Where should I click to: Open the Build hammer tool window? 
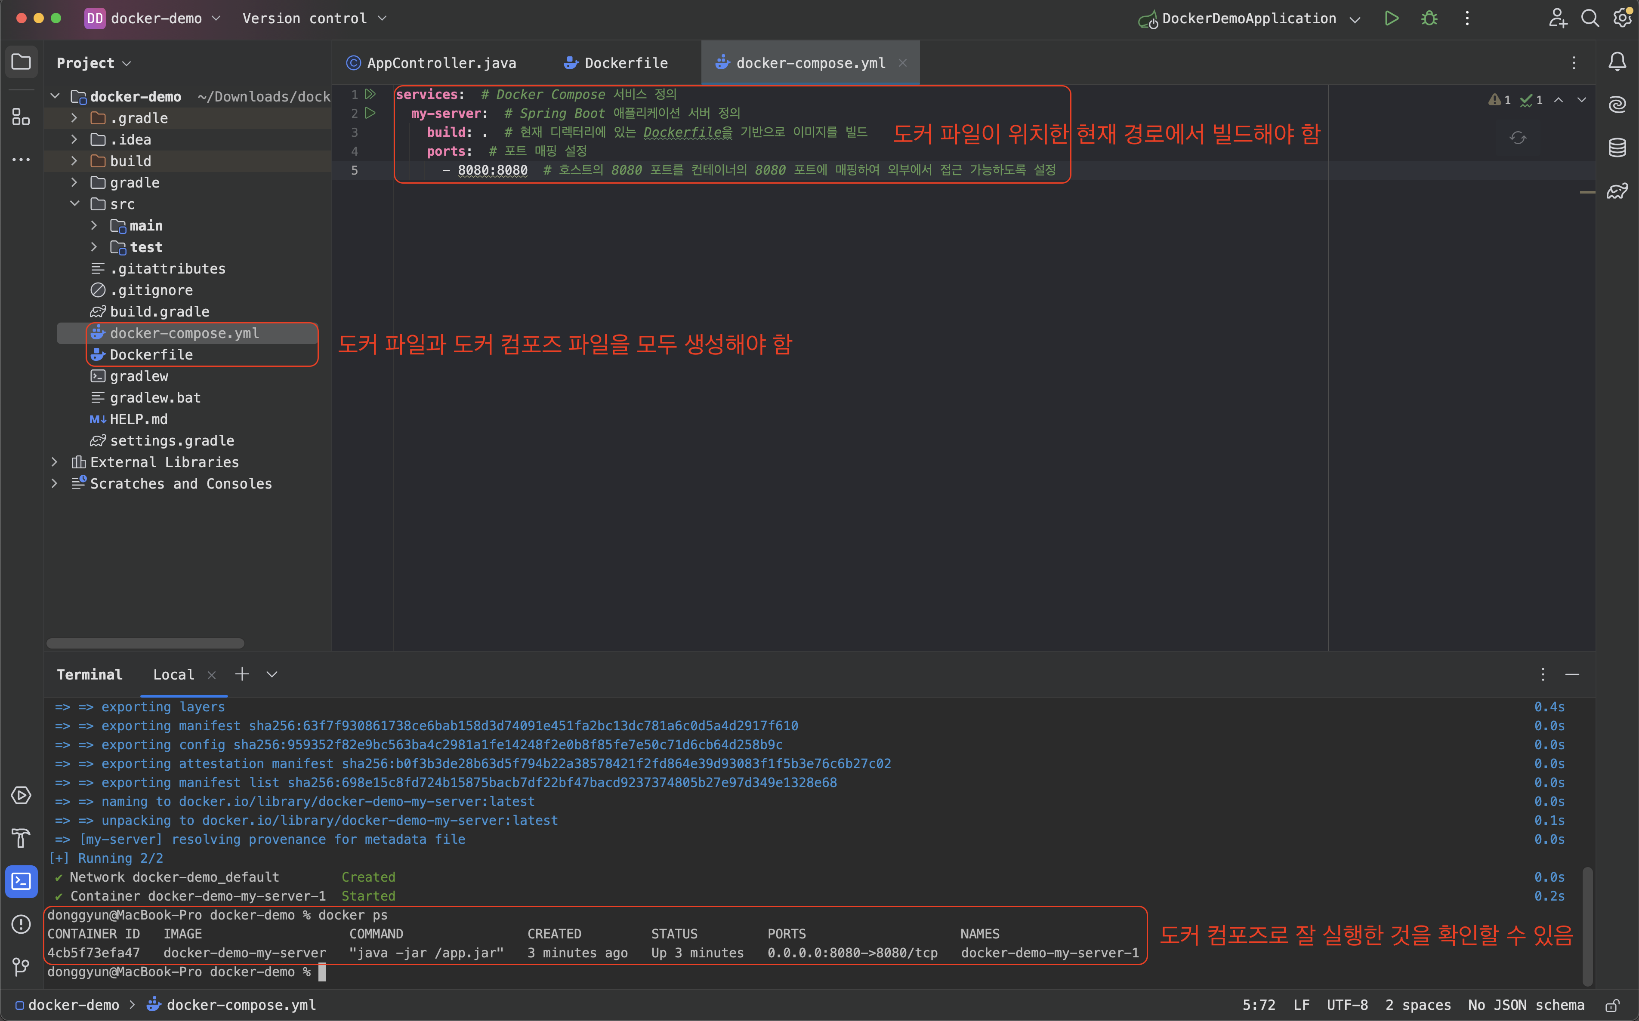pos(21,838)
